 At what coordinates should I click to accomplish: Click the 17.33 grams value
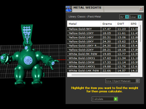tap(106, 62)
